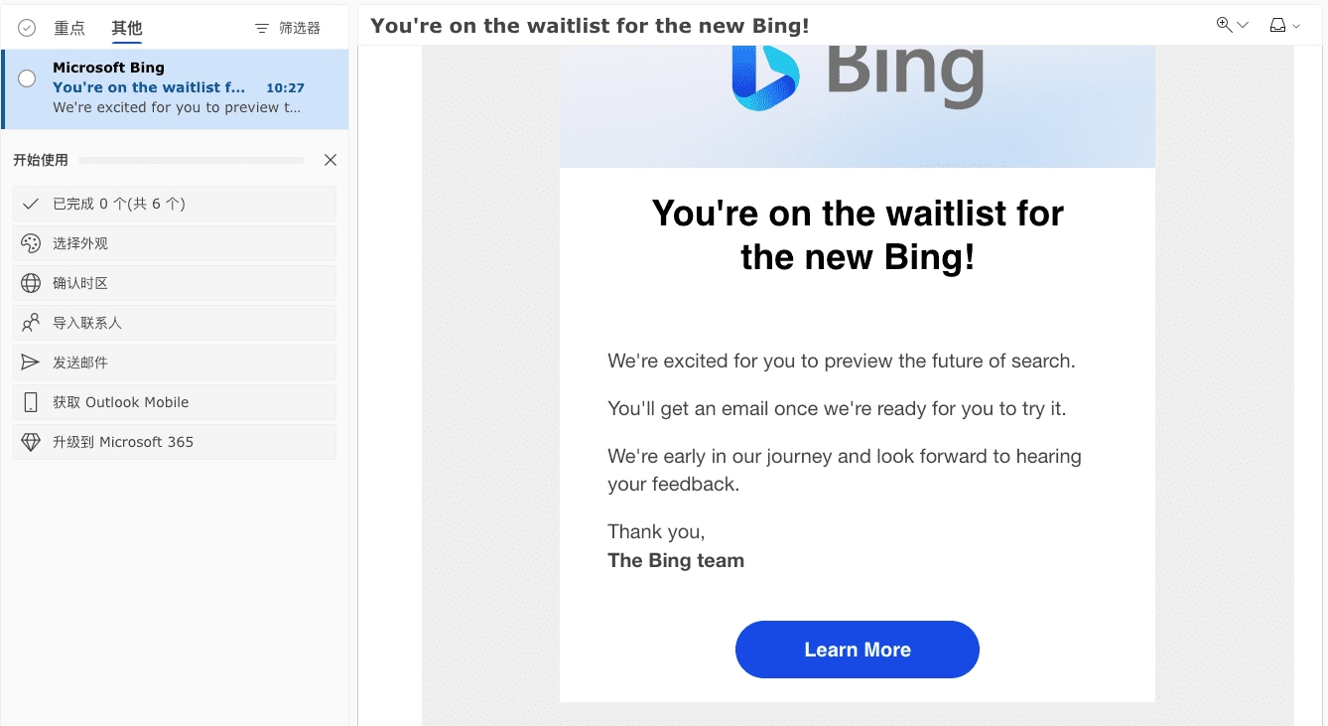
Task: Click 已完成 0 个(共 6 个) item
Action: pos(119,204)
